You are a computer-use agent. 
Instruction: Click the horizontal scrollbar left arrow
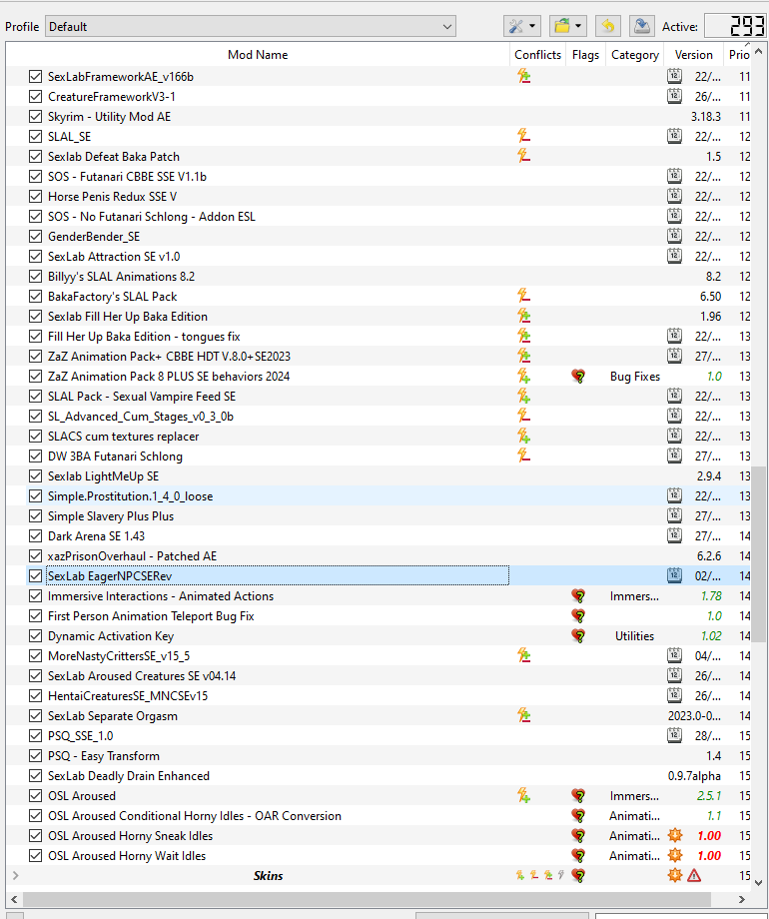(14, 899)
